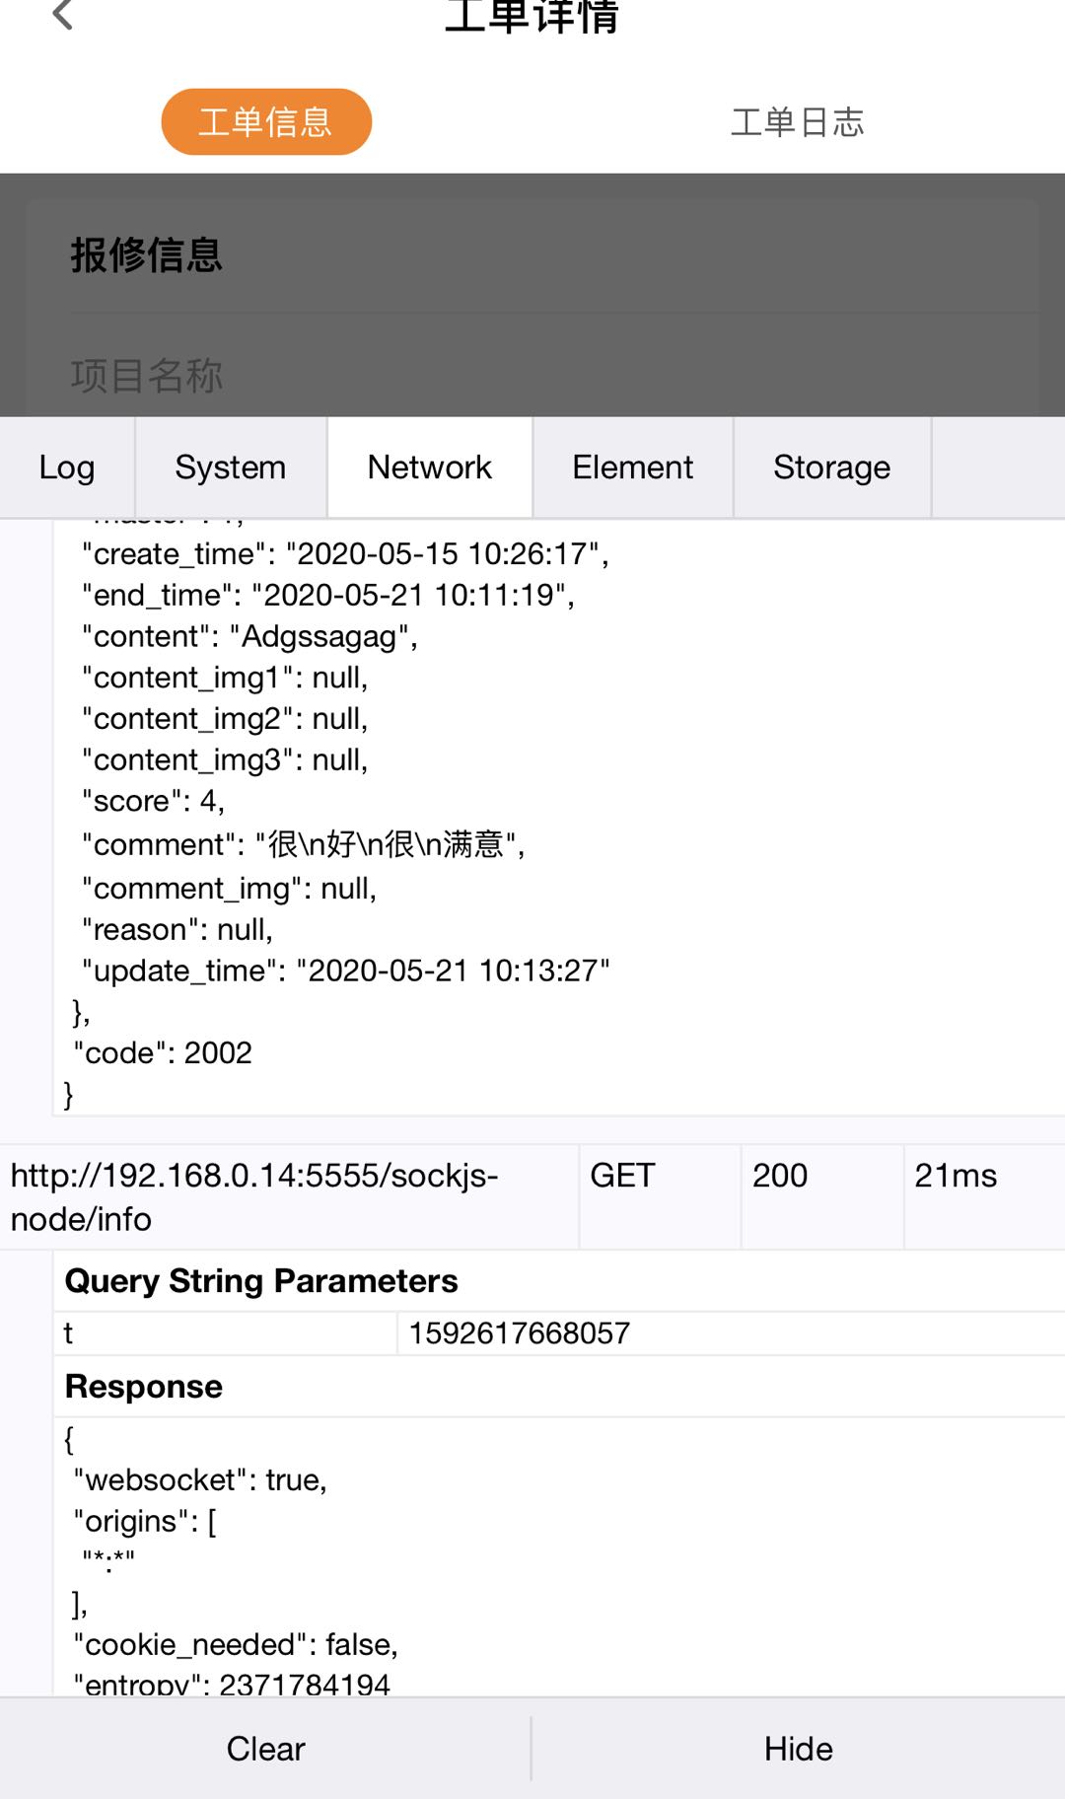This screenshot has height=1799, width=1065.
Task: Select the 工单信息 tab
Action: click(266, 121)
